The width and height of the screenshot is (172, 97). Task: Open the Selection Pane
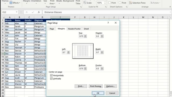click(x=137, y=3)
